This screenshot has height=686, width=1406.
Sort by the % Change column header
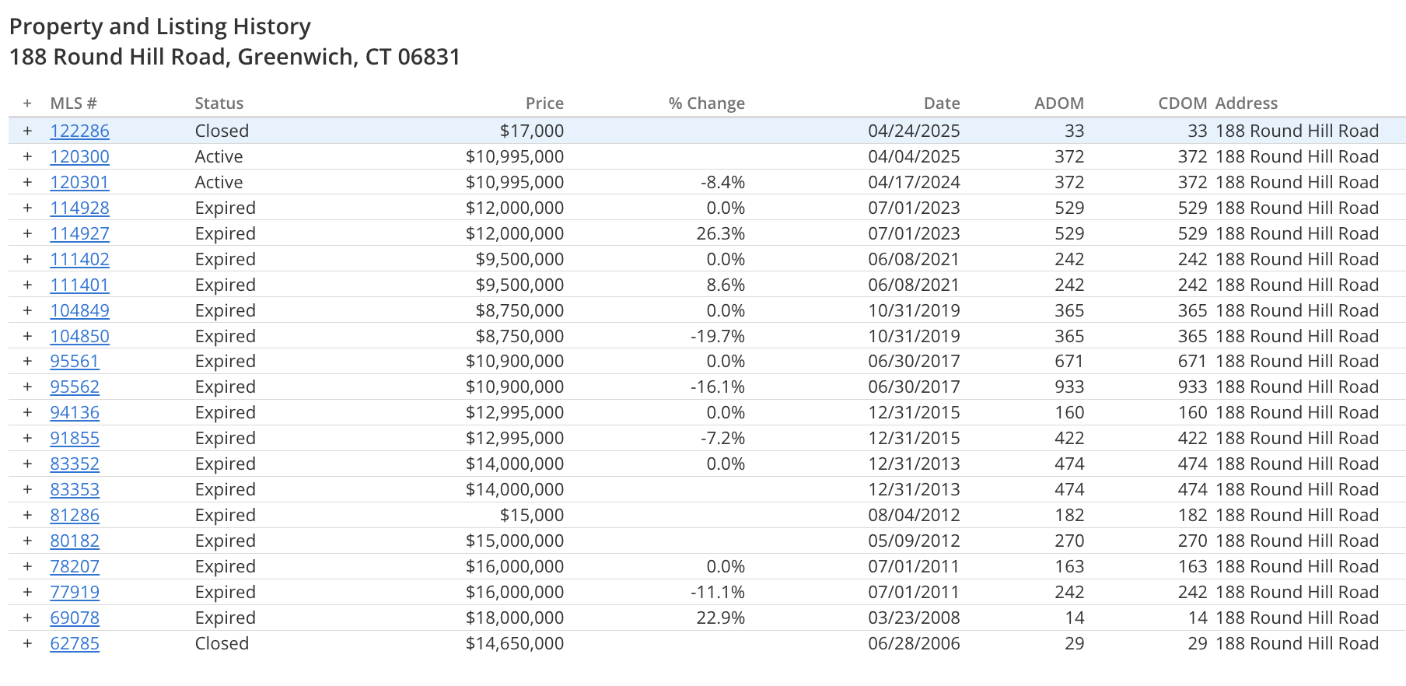706,103
